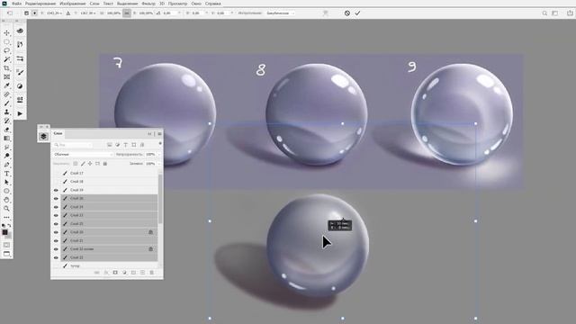Select the Magic Wand tool
This screenshot has width=576, height=324.
pyautogui.click(x=6, y=59)
